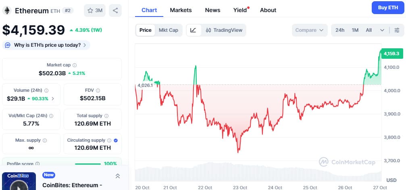Open chart settings sliders icon
406x190 pixels.
[x=397, y=30]
